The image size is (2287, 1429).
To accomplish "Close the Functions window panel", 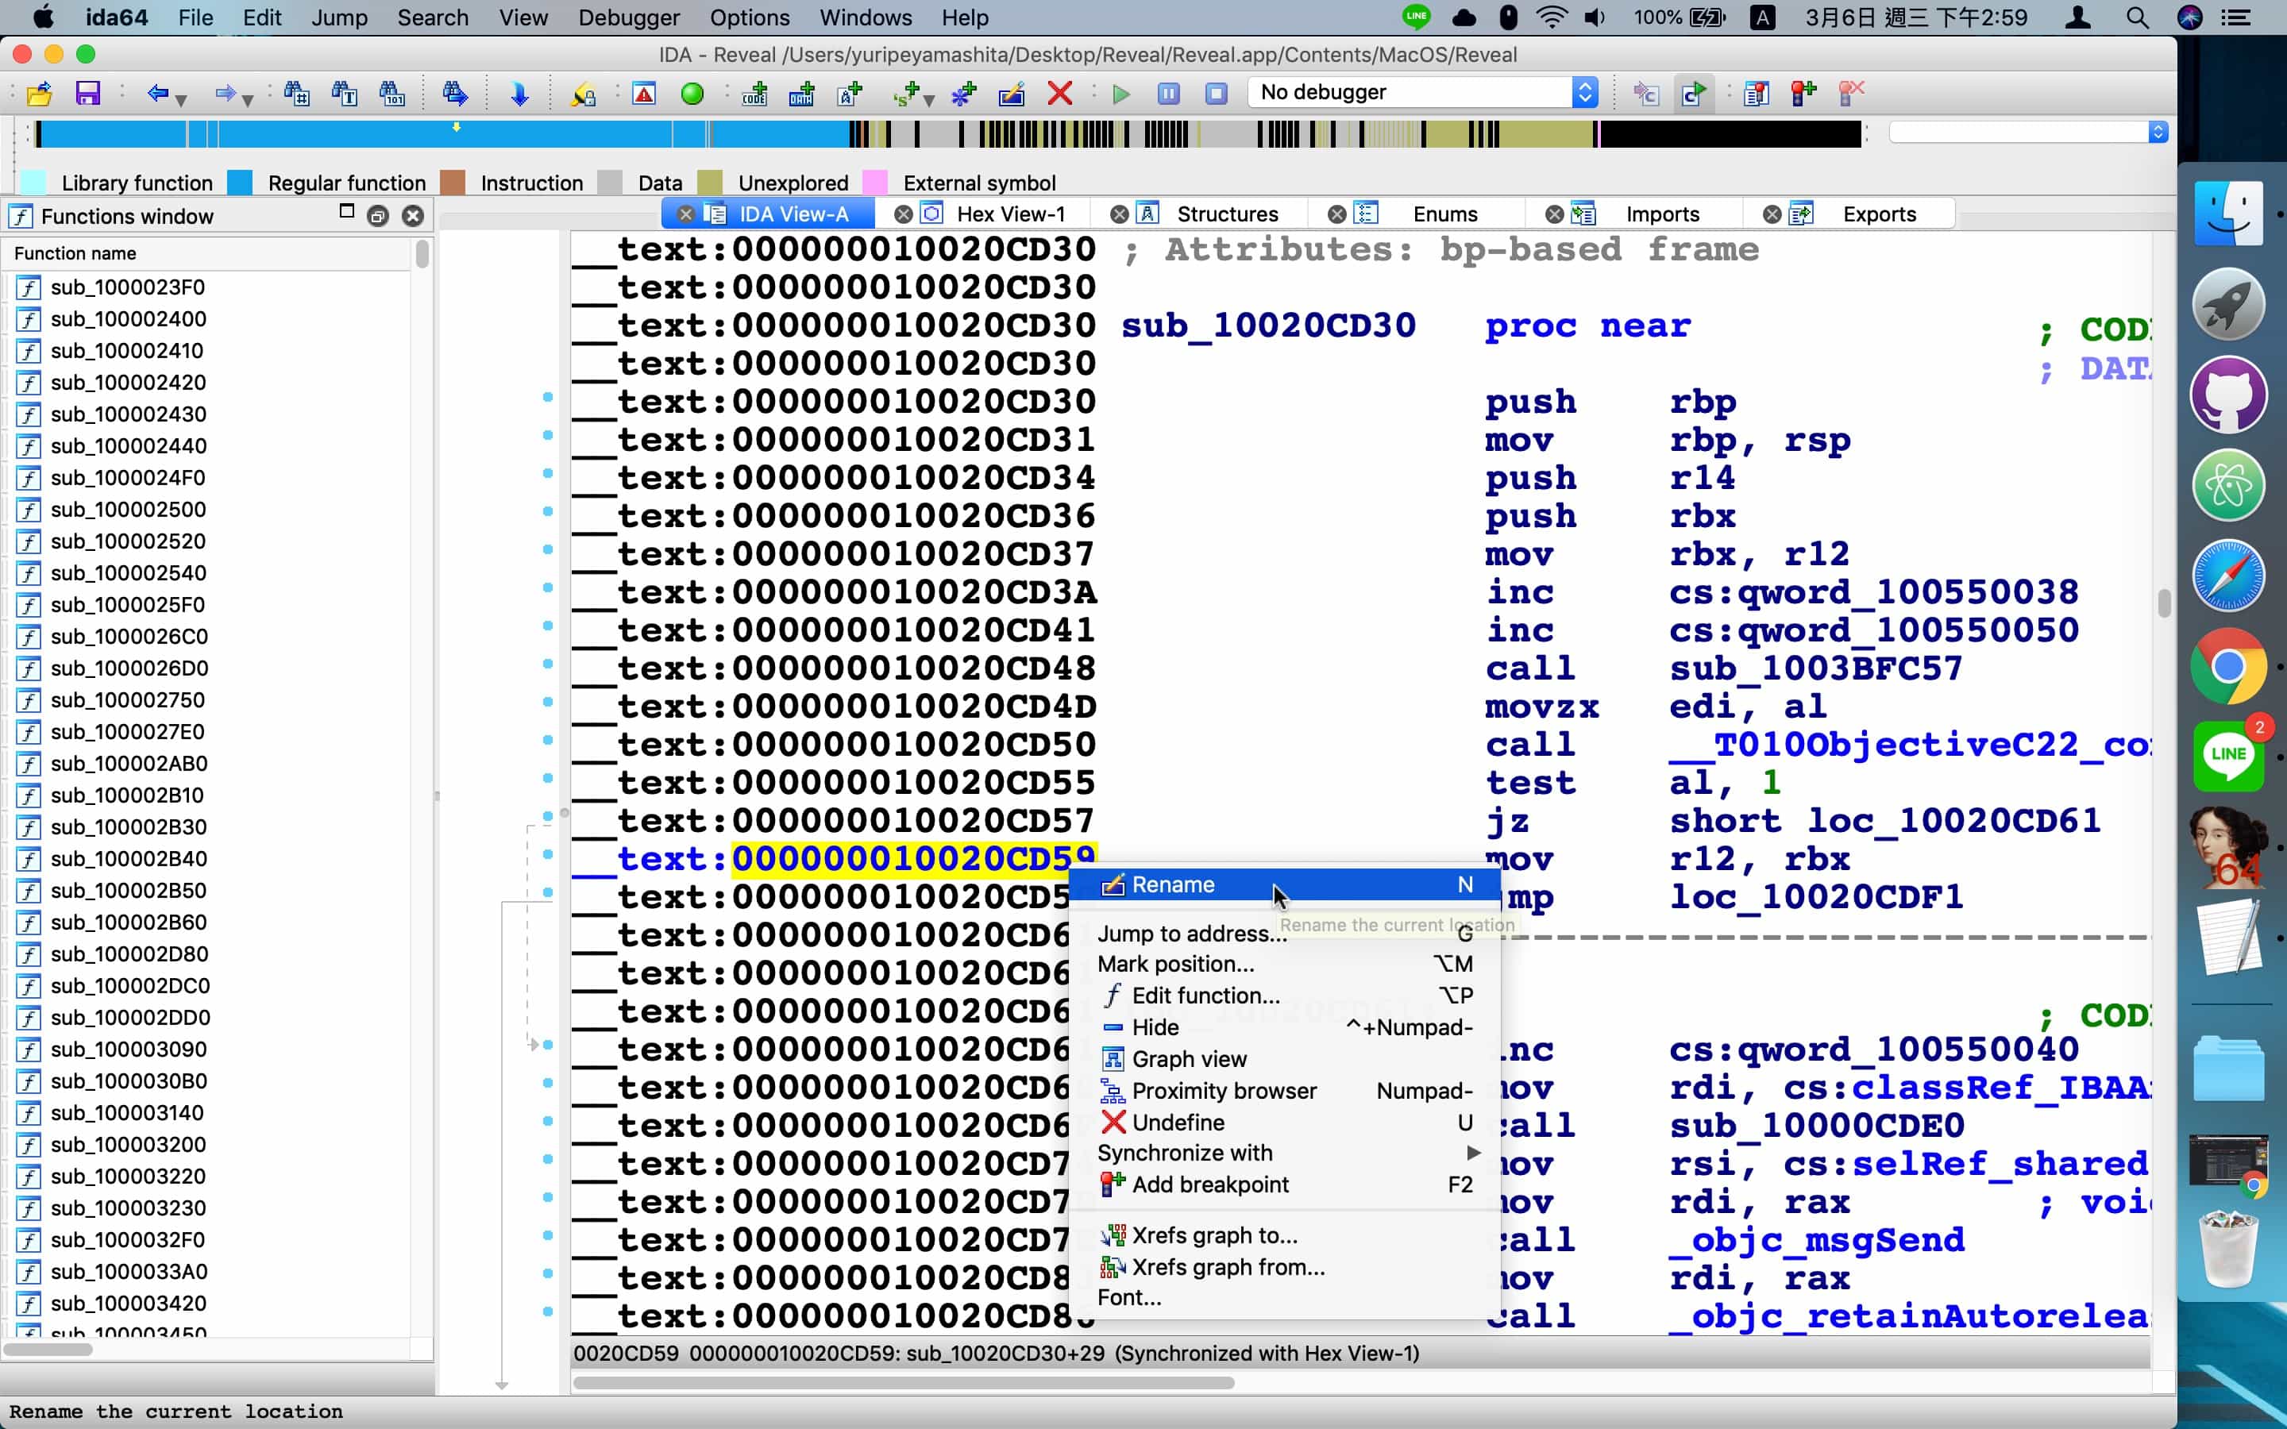I will tap(413, 217).
